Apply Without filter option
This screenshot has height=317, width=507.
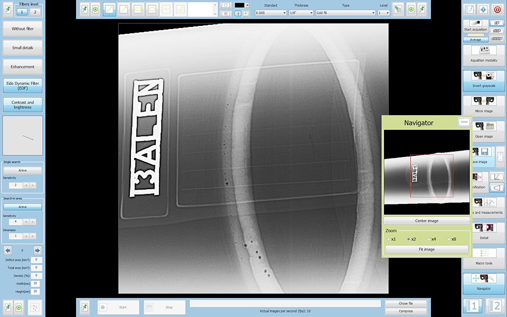23,29
